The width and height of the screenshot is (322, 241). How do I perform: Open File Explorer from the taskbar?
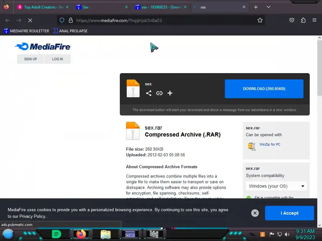click(x=106, y=234)
